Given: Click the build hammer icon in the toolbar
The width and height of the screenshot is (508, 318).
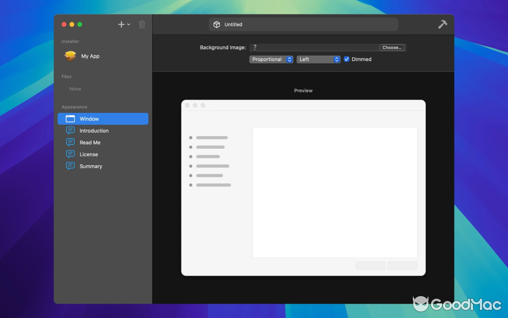Looking at the screenshot, I should [443, 24].
